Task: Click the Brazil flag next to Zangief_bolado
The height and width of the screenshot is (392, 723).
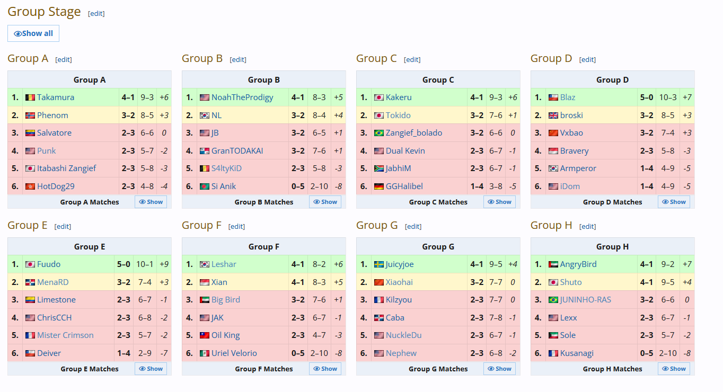Action: (x=379, y=133)
